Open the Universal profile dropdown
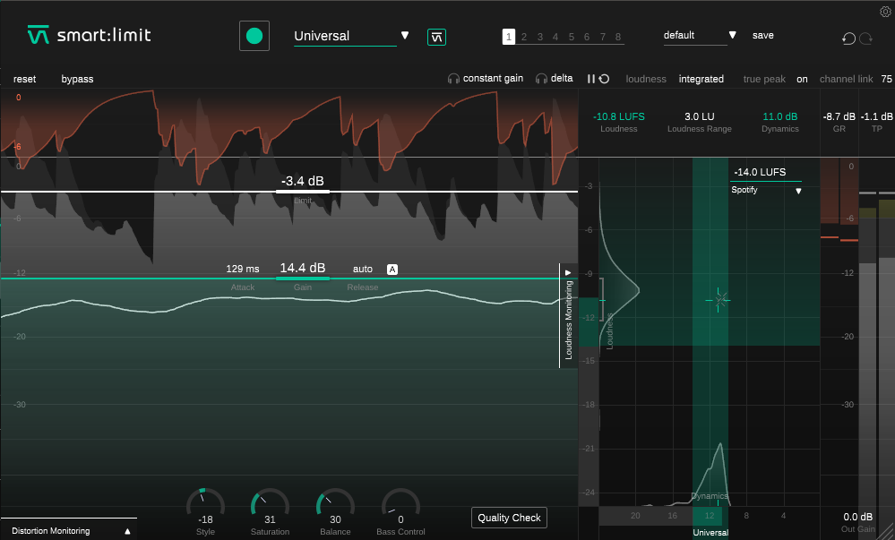 405,36
